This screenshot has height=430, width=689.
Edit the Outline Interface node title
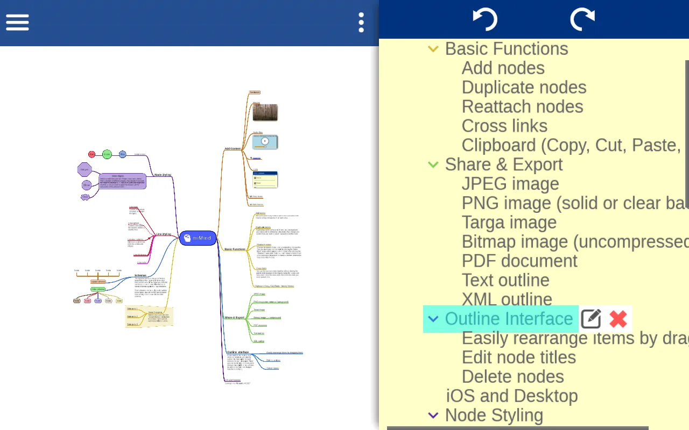(x=590, y=319)
